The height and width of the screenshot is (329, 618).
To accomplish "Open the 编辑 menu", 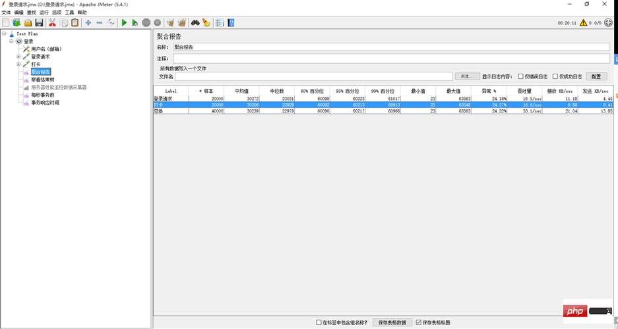I will 18,13.
